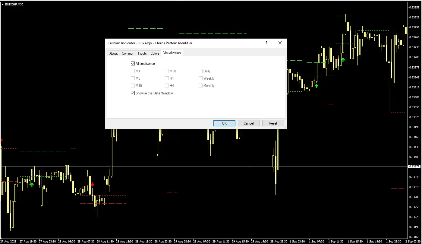Check the Daily timeframe option
Screen dimensions: 422x244
pyautogui.click(x=200, y=71)
